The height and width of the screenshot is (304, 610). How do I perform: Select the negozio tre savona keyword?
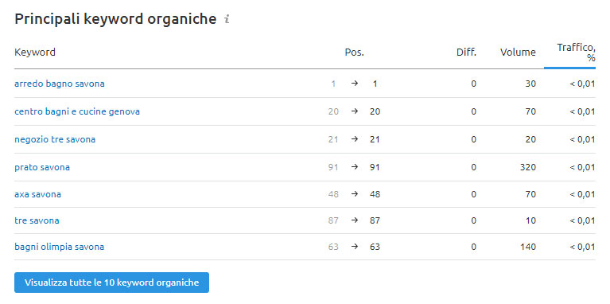click(55, 139)
